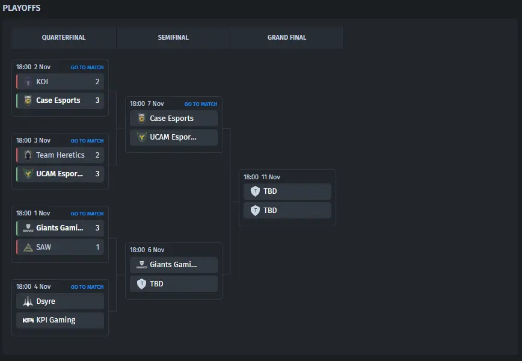Click UCAM Espor... name in the quarterfinal
Screen dimensions: 522x361
60,173
